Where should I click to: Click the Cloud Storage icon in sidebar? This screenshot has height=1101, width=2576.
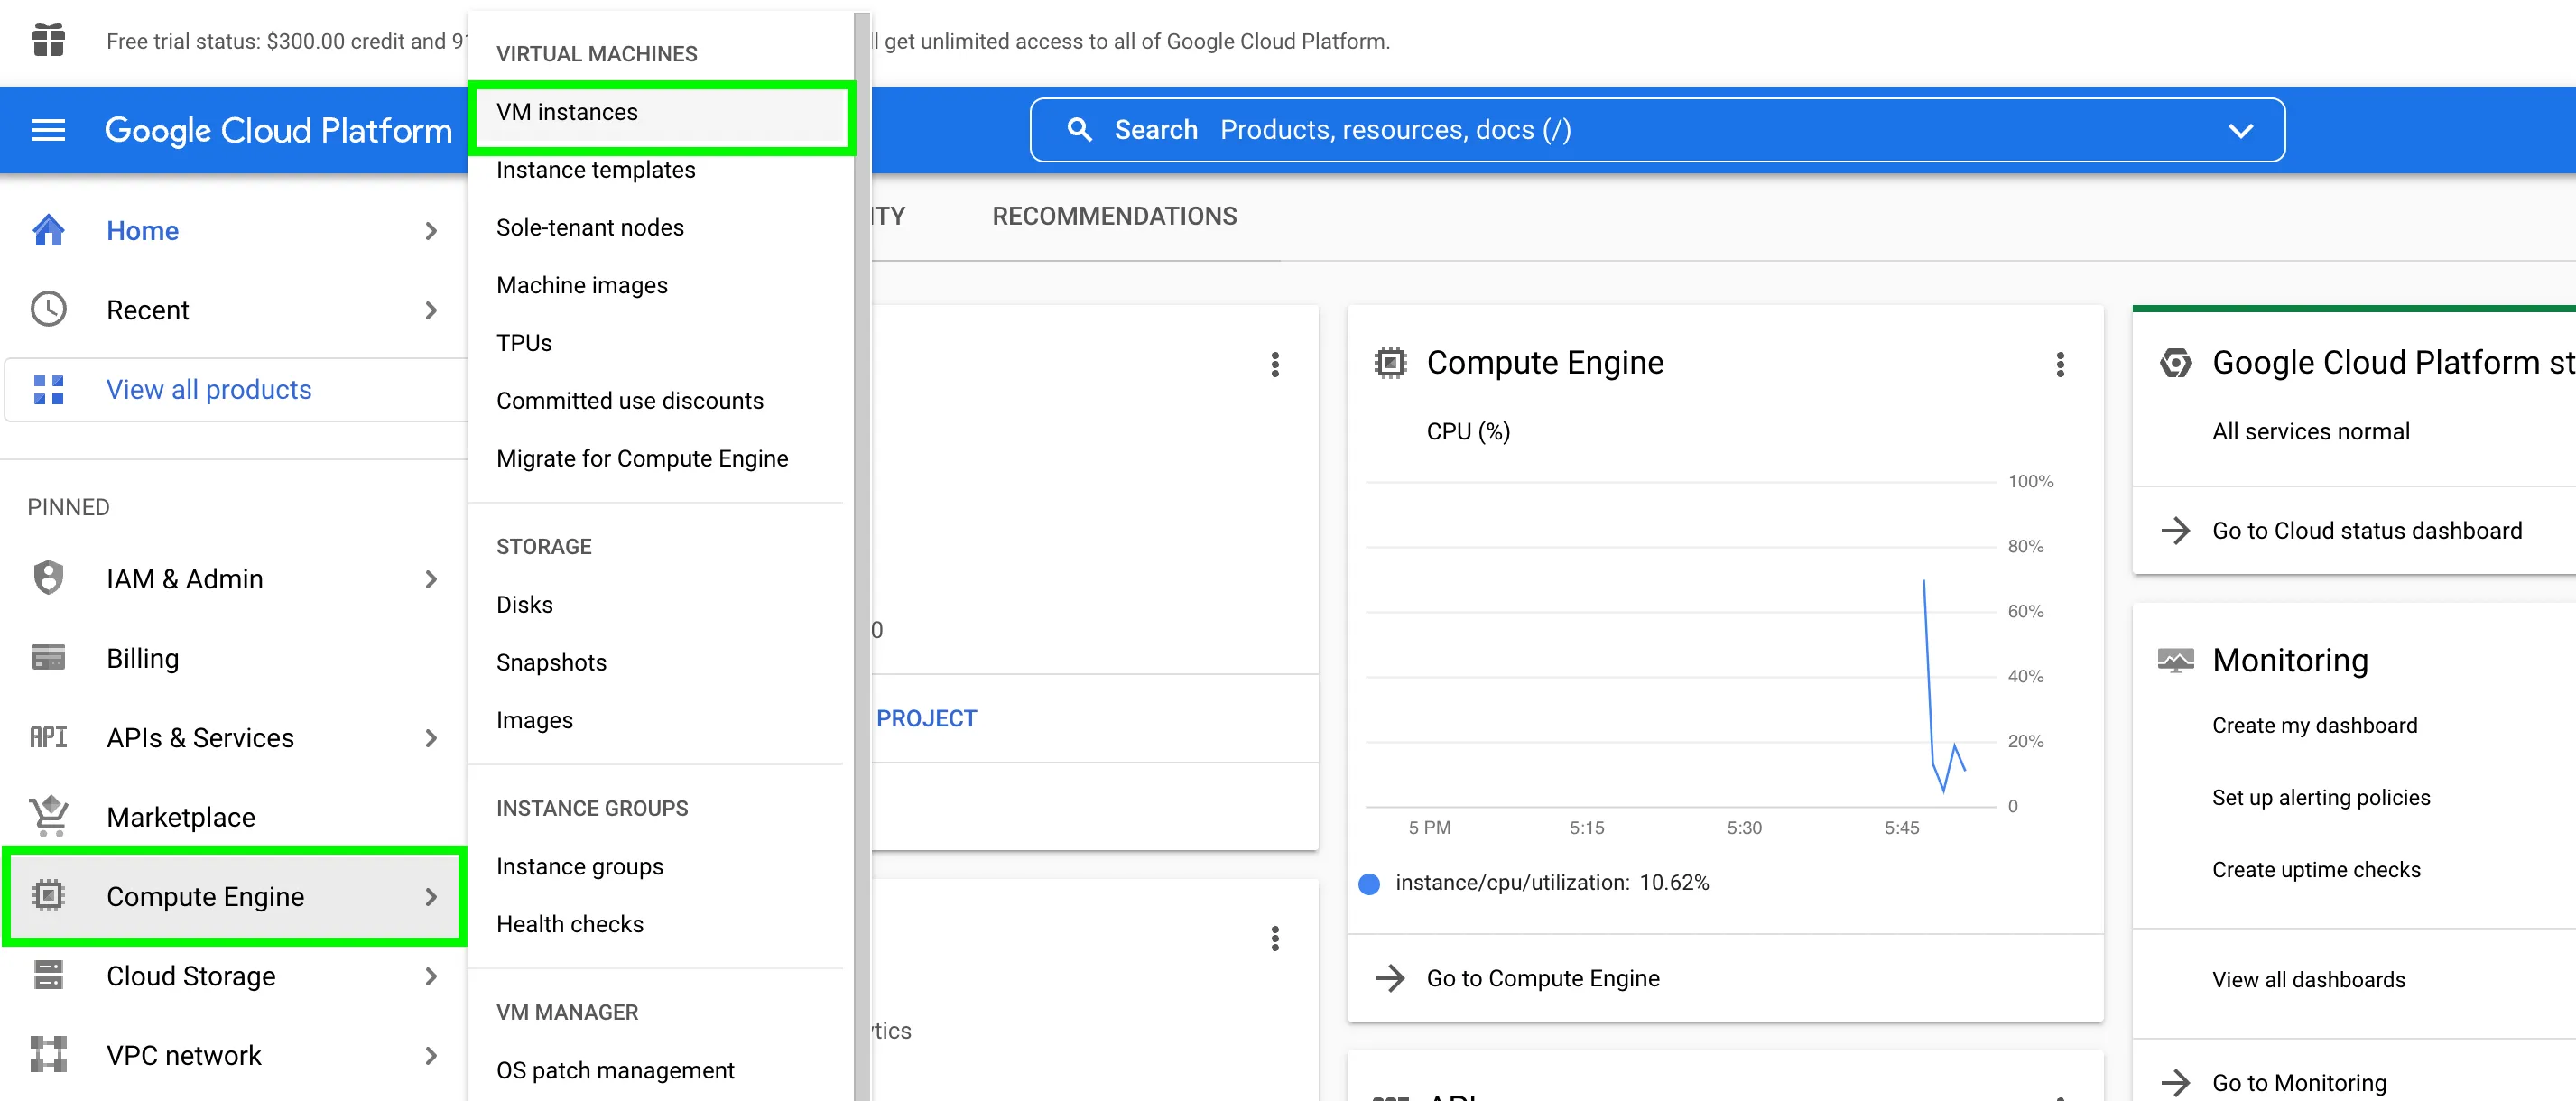pyautogui.click(x=47, y=975)
